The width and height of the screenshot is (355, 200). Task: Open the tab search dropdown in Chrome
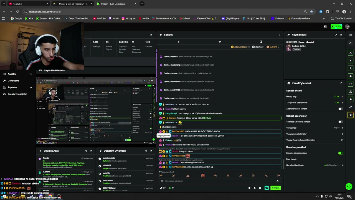[x=4, y=4]
